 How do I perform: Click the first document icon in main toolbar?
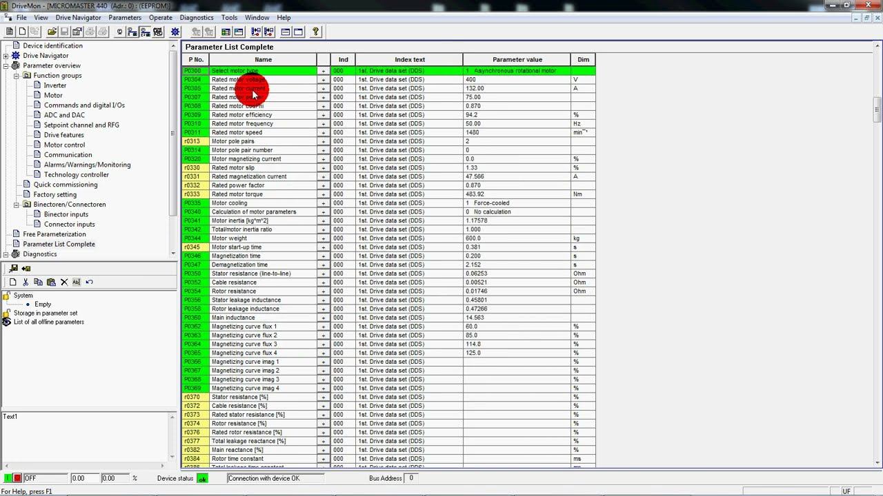pyautogui.click(x=10, y=32)
